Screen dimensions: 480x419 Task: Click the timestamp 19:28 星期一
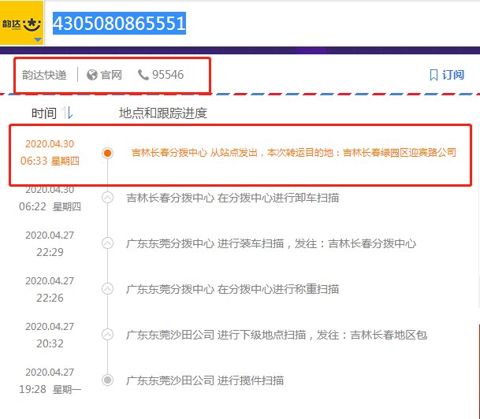pos(50,389)
